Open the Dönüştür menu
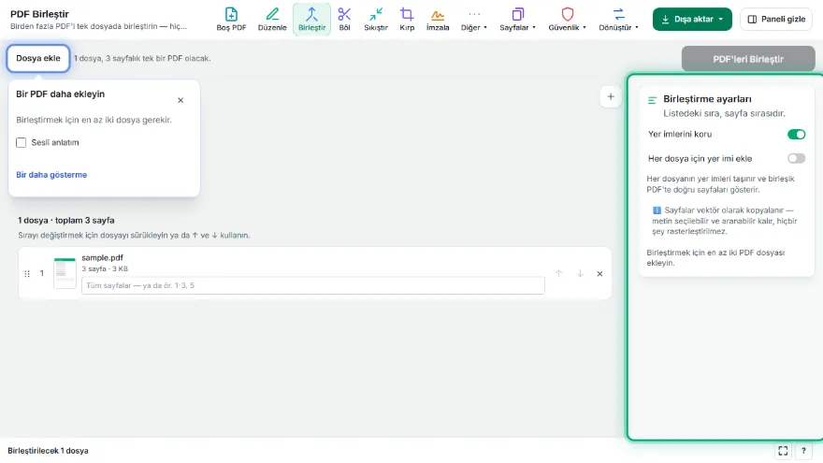This screenshot has width=823, height=463. (x=618, y=19)
